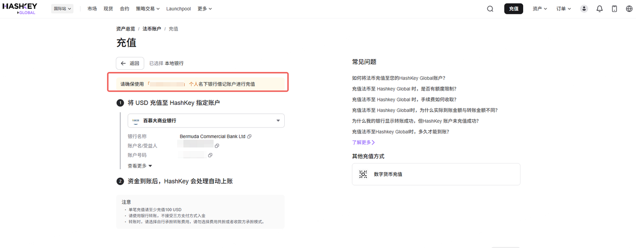Image resolution: width=636 pixels, height=248 pixels.
Task: Copy the account number value
Action: [x=210, y=155]
